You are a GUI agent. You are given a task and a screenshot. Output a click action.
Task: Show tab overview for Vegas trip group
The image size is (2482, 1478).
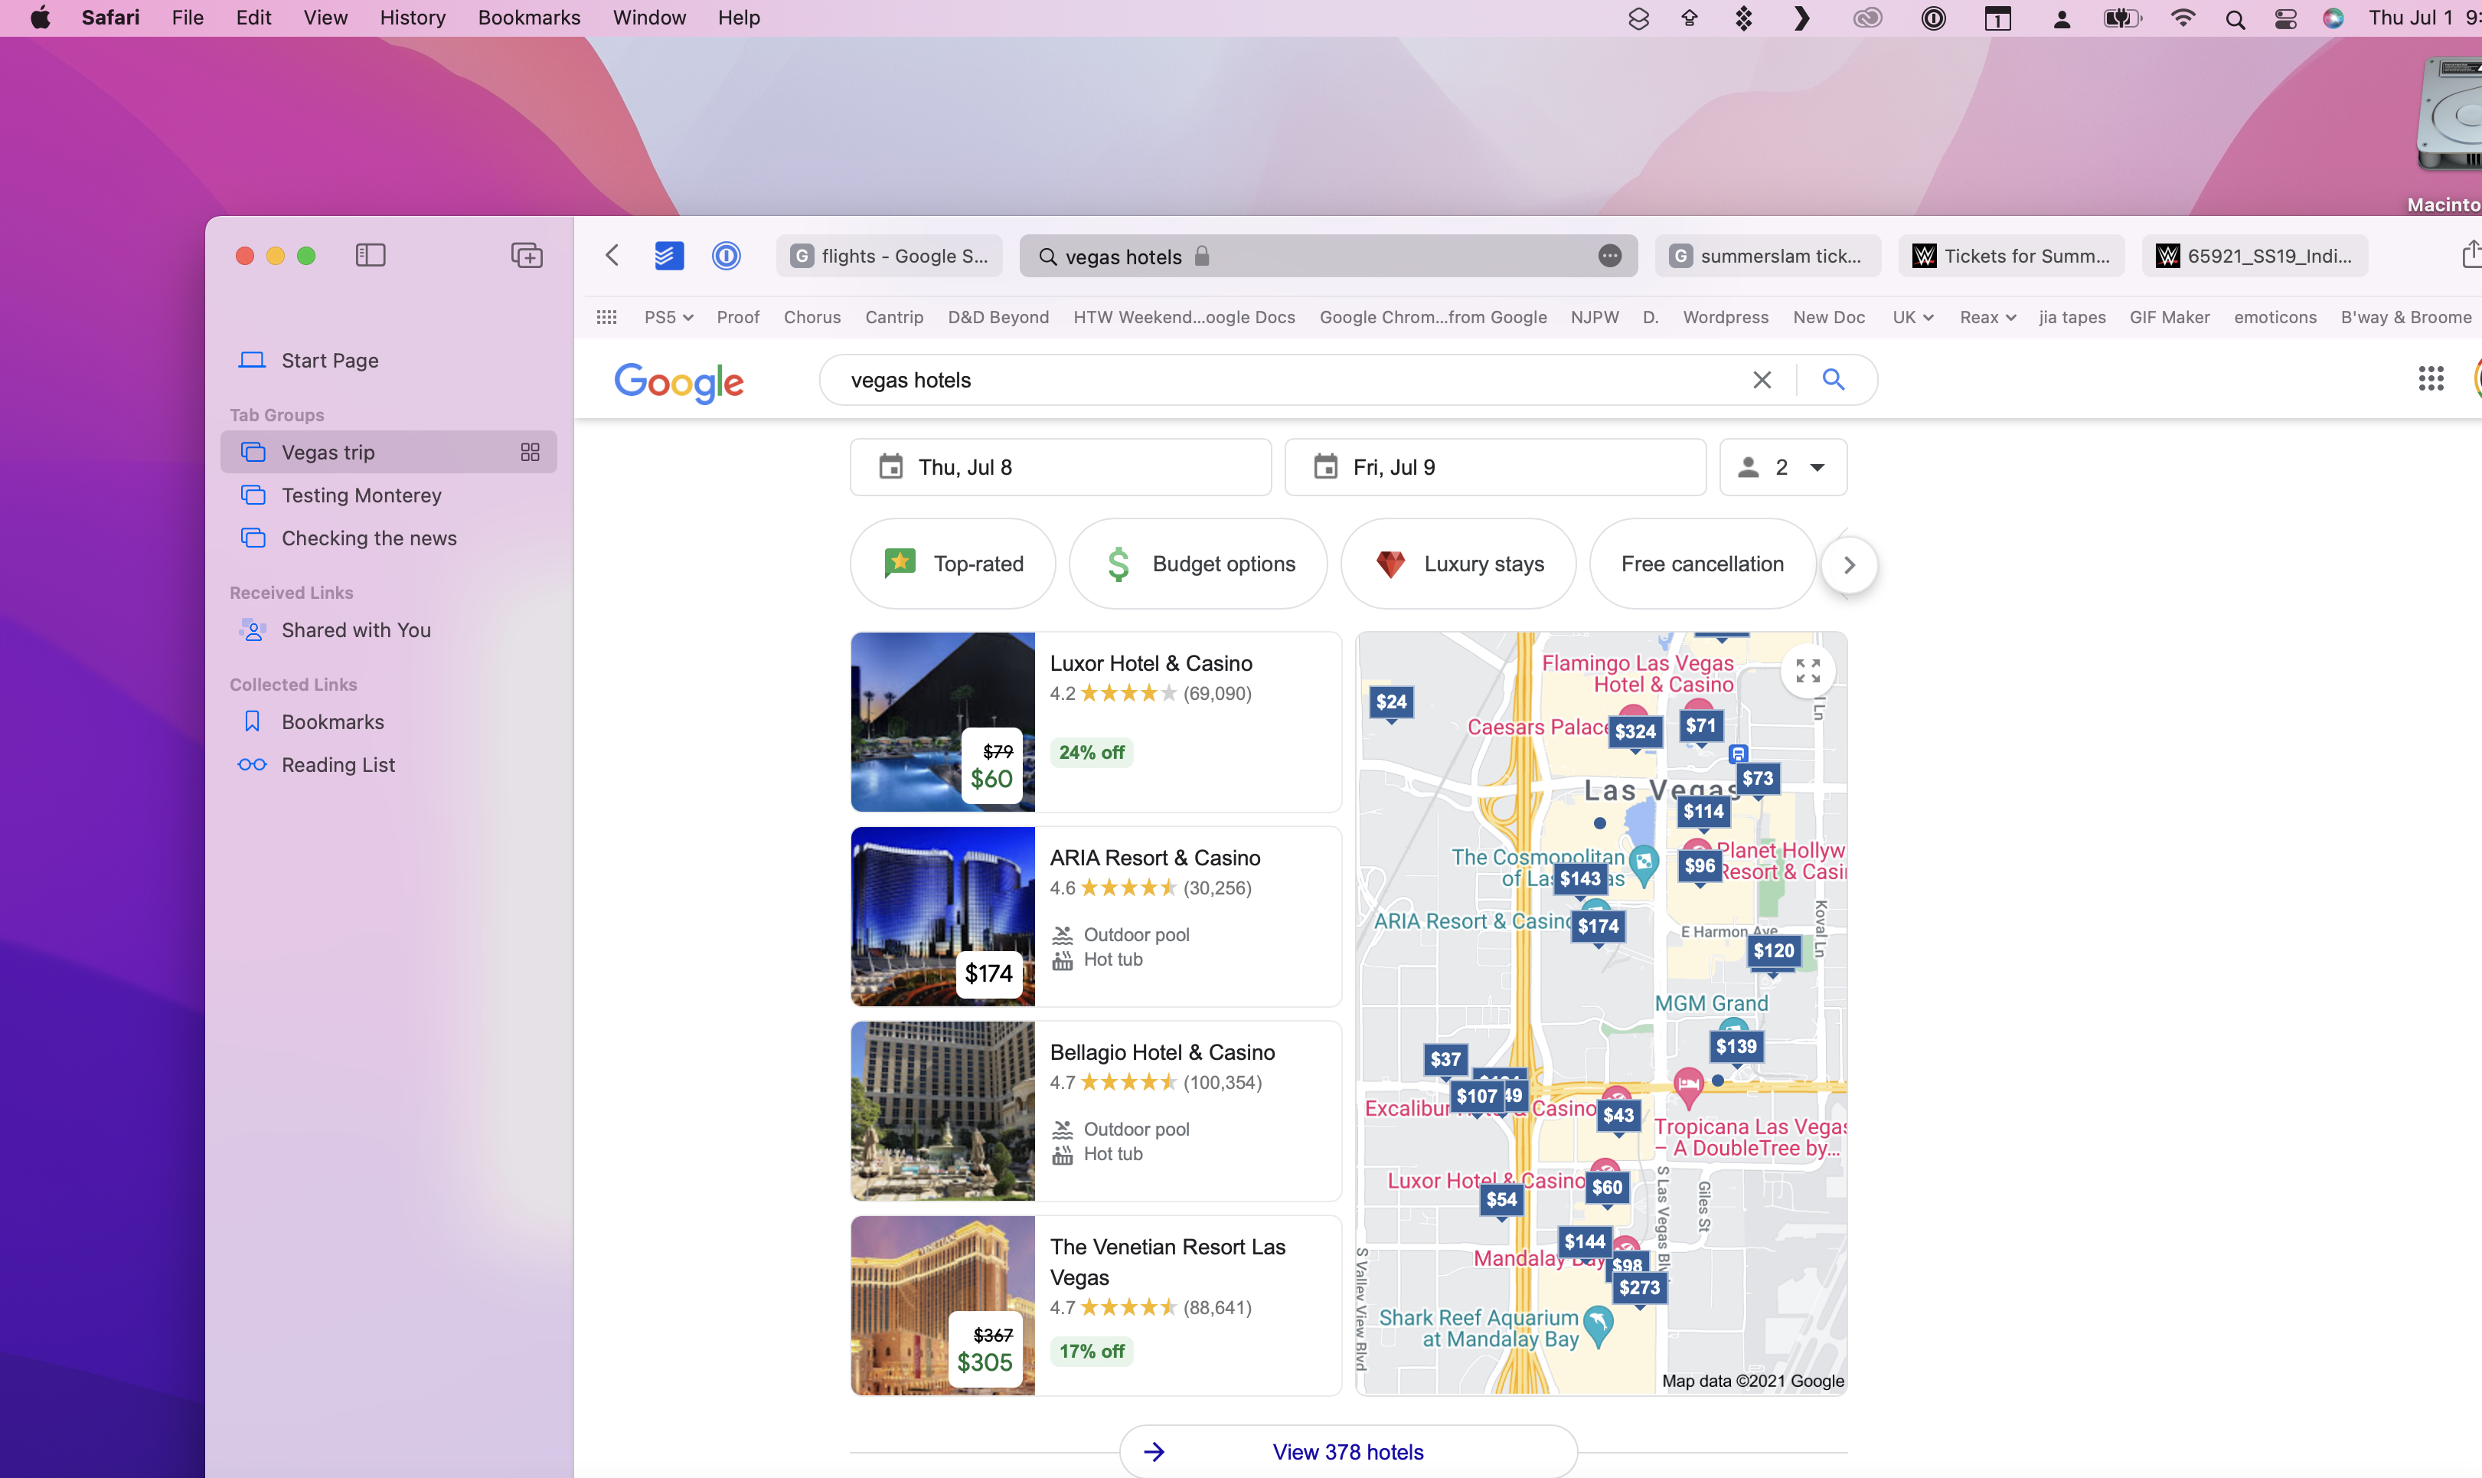point(530,452)
